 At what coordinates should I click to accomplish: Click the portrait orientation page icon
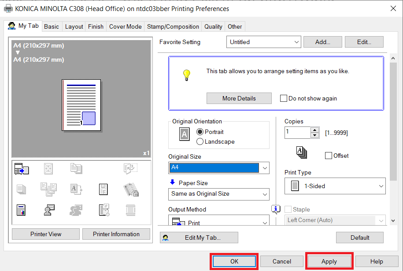(184, 134)
